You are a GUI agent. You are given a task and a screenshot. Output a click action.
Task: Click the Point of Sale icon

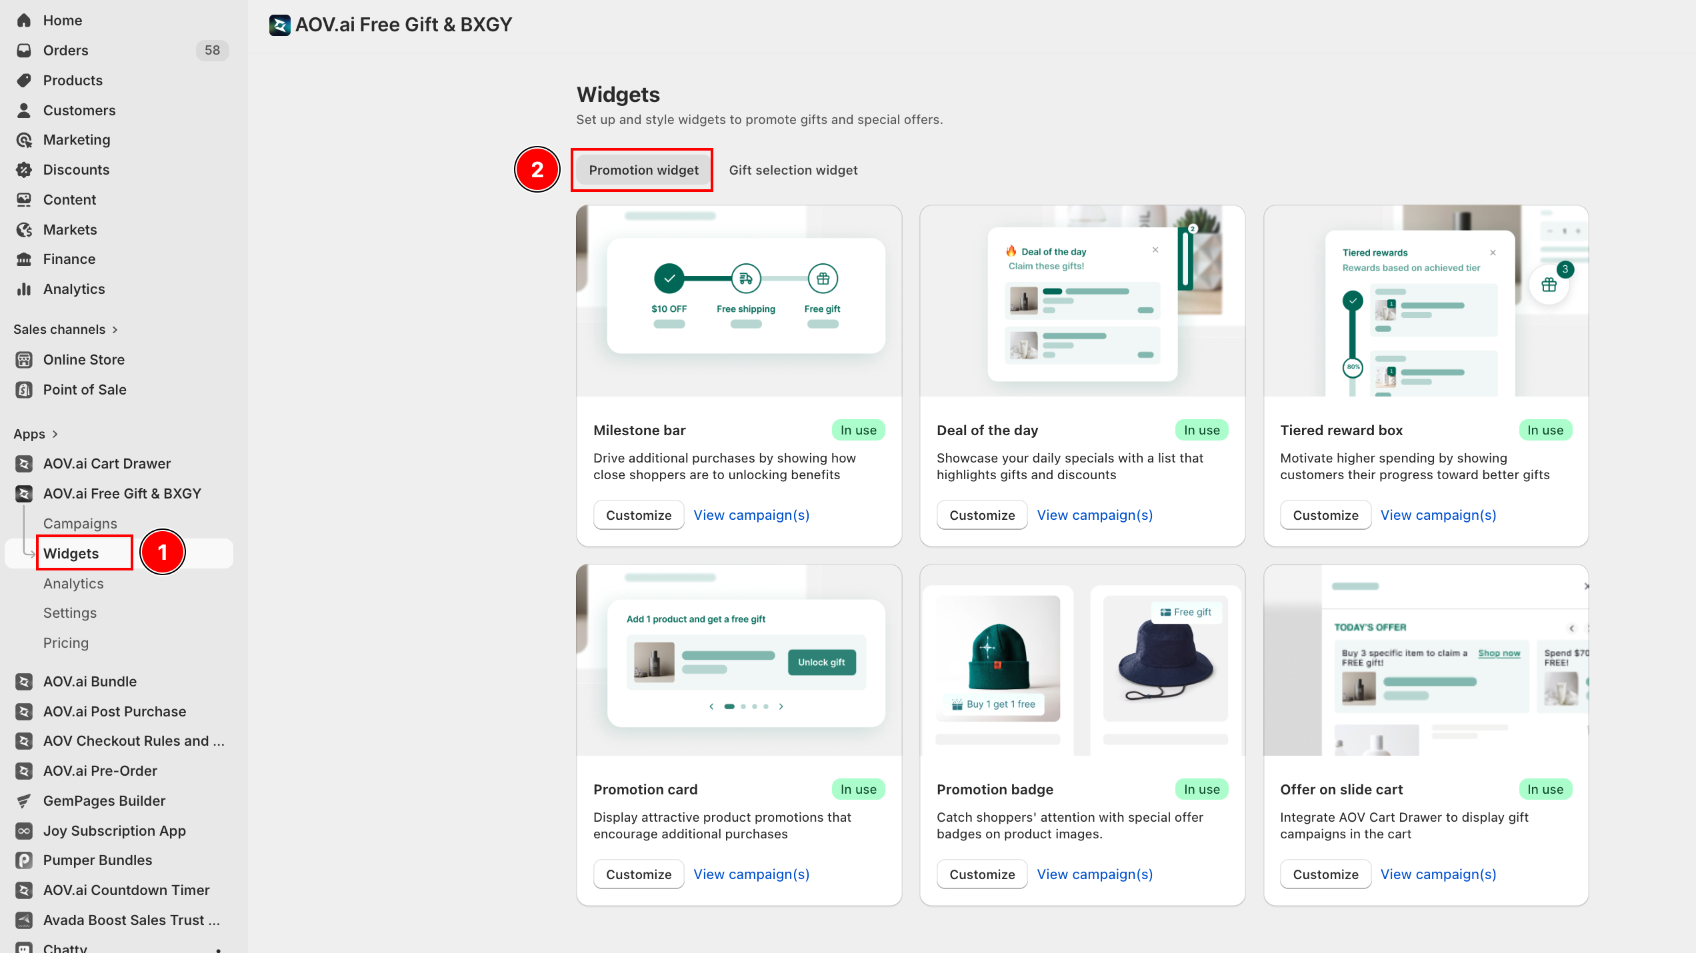24,389
